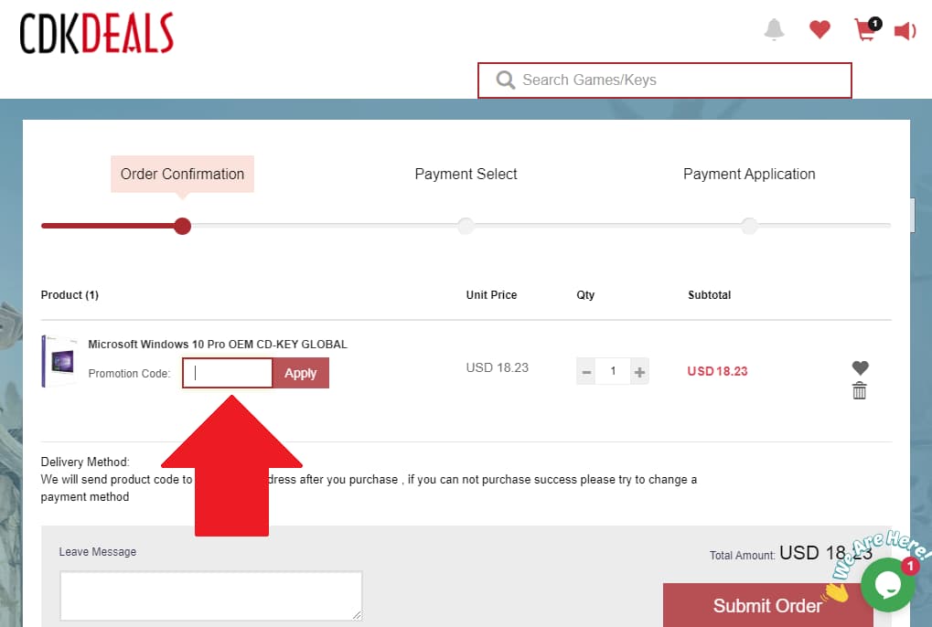
Task: Click the Leave Message label
Action: click(98, 551)
